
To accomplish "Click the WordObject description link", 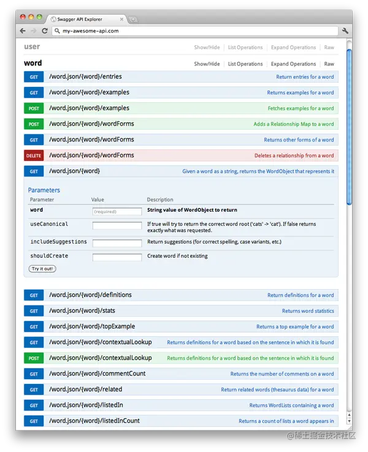I will coord(258,171).
